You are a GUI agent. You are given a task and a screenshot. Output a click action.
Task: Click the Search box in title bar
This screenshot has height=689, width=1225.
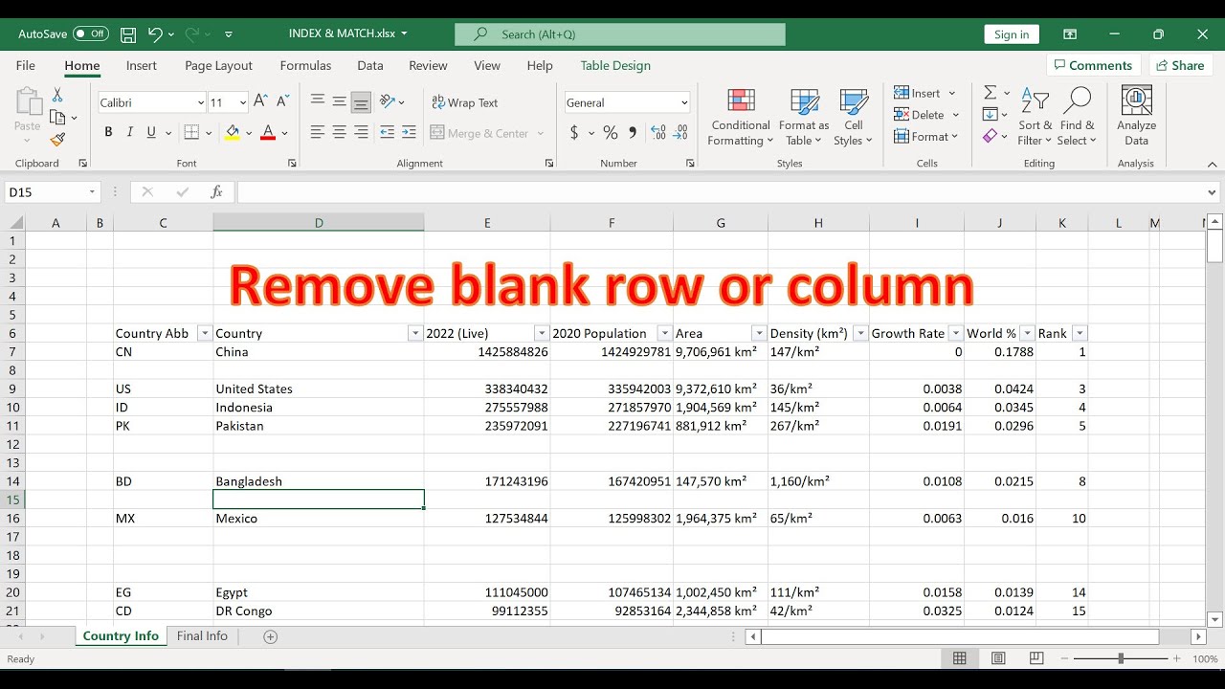[x=620, y=34]
